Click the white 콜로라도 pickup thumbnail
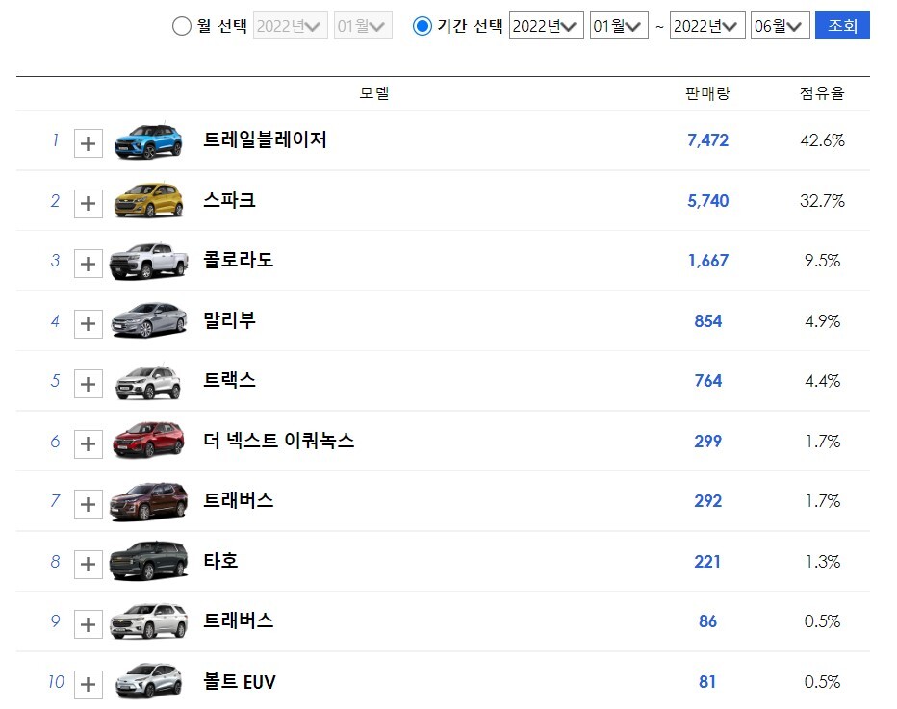The width and height of the screenshot is (897, 709). (149, 261)
